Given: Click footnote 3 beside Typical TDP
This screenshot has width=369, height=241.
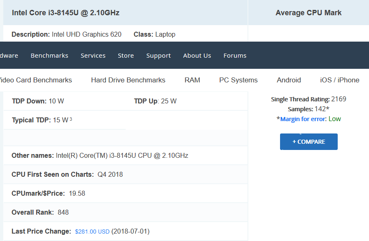Looking at the screenshot, I should 71,119.
